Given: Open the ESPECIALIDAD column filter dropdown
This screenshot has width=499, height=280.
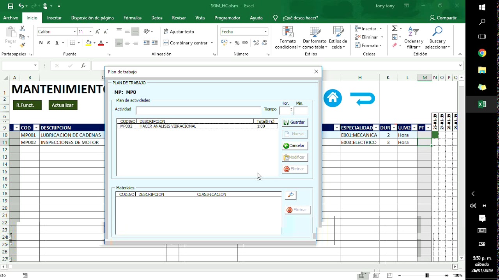Looking at the screenshot, I should click(376, 128).
